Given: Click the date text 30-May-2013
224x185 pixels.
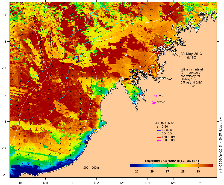Looking at the screenshot, I should point(191,54).
